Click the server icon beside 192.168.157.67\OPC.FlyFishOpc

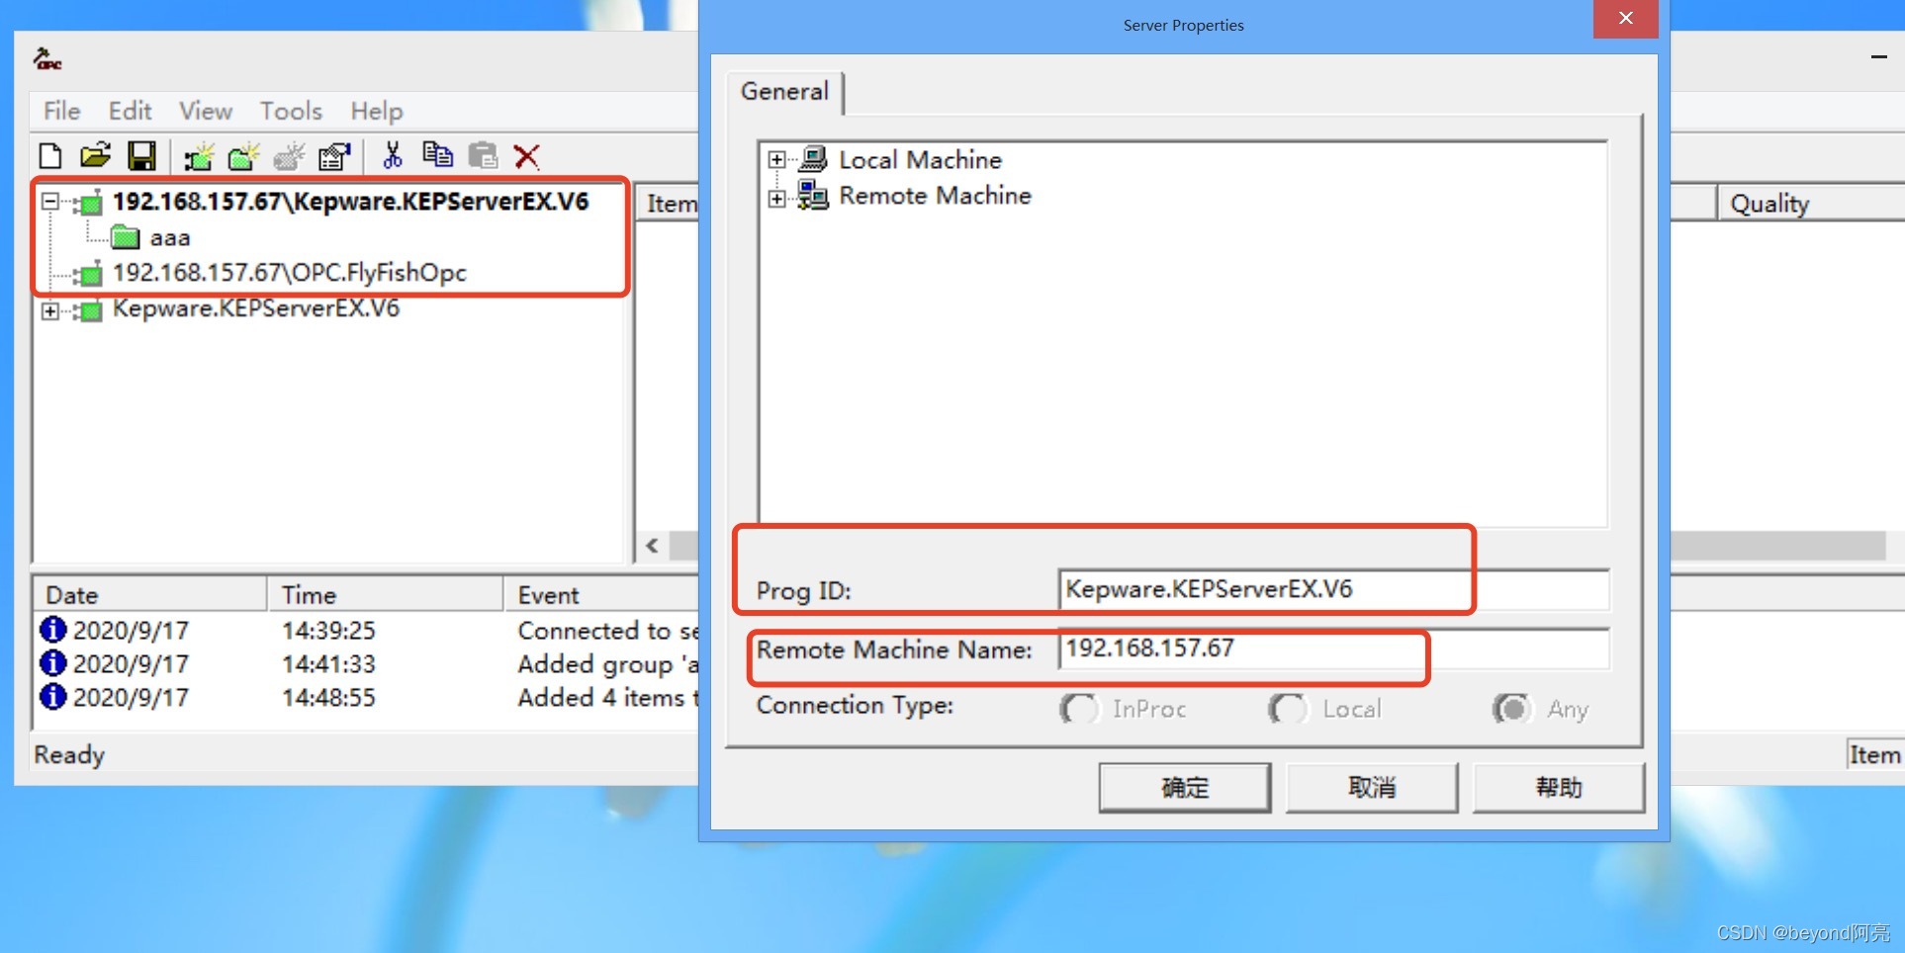pyautogui.click(x=88, y=273)
